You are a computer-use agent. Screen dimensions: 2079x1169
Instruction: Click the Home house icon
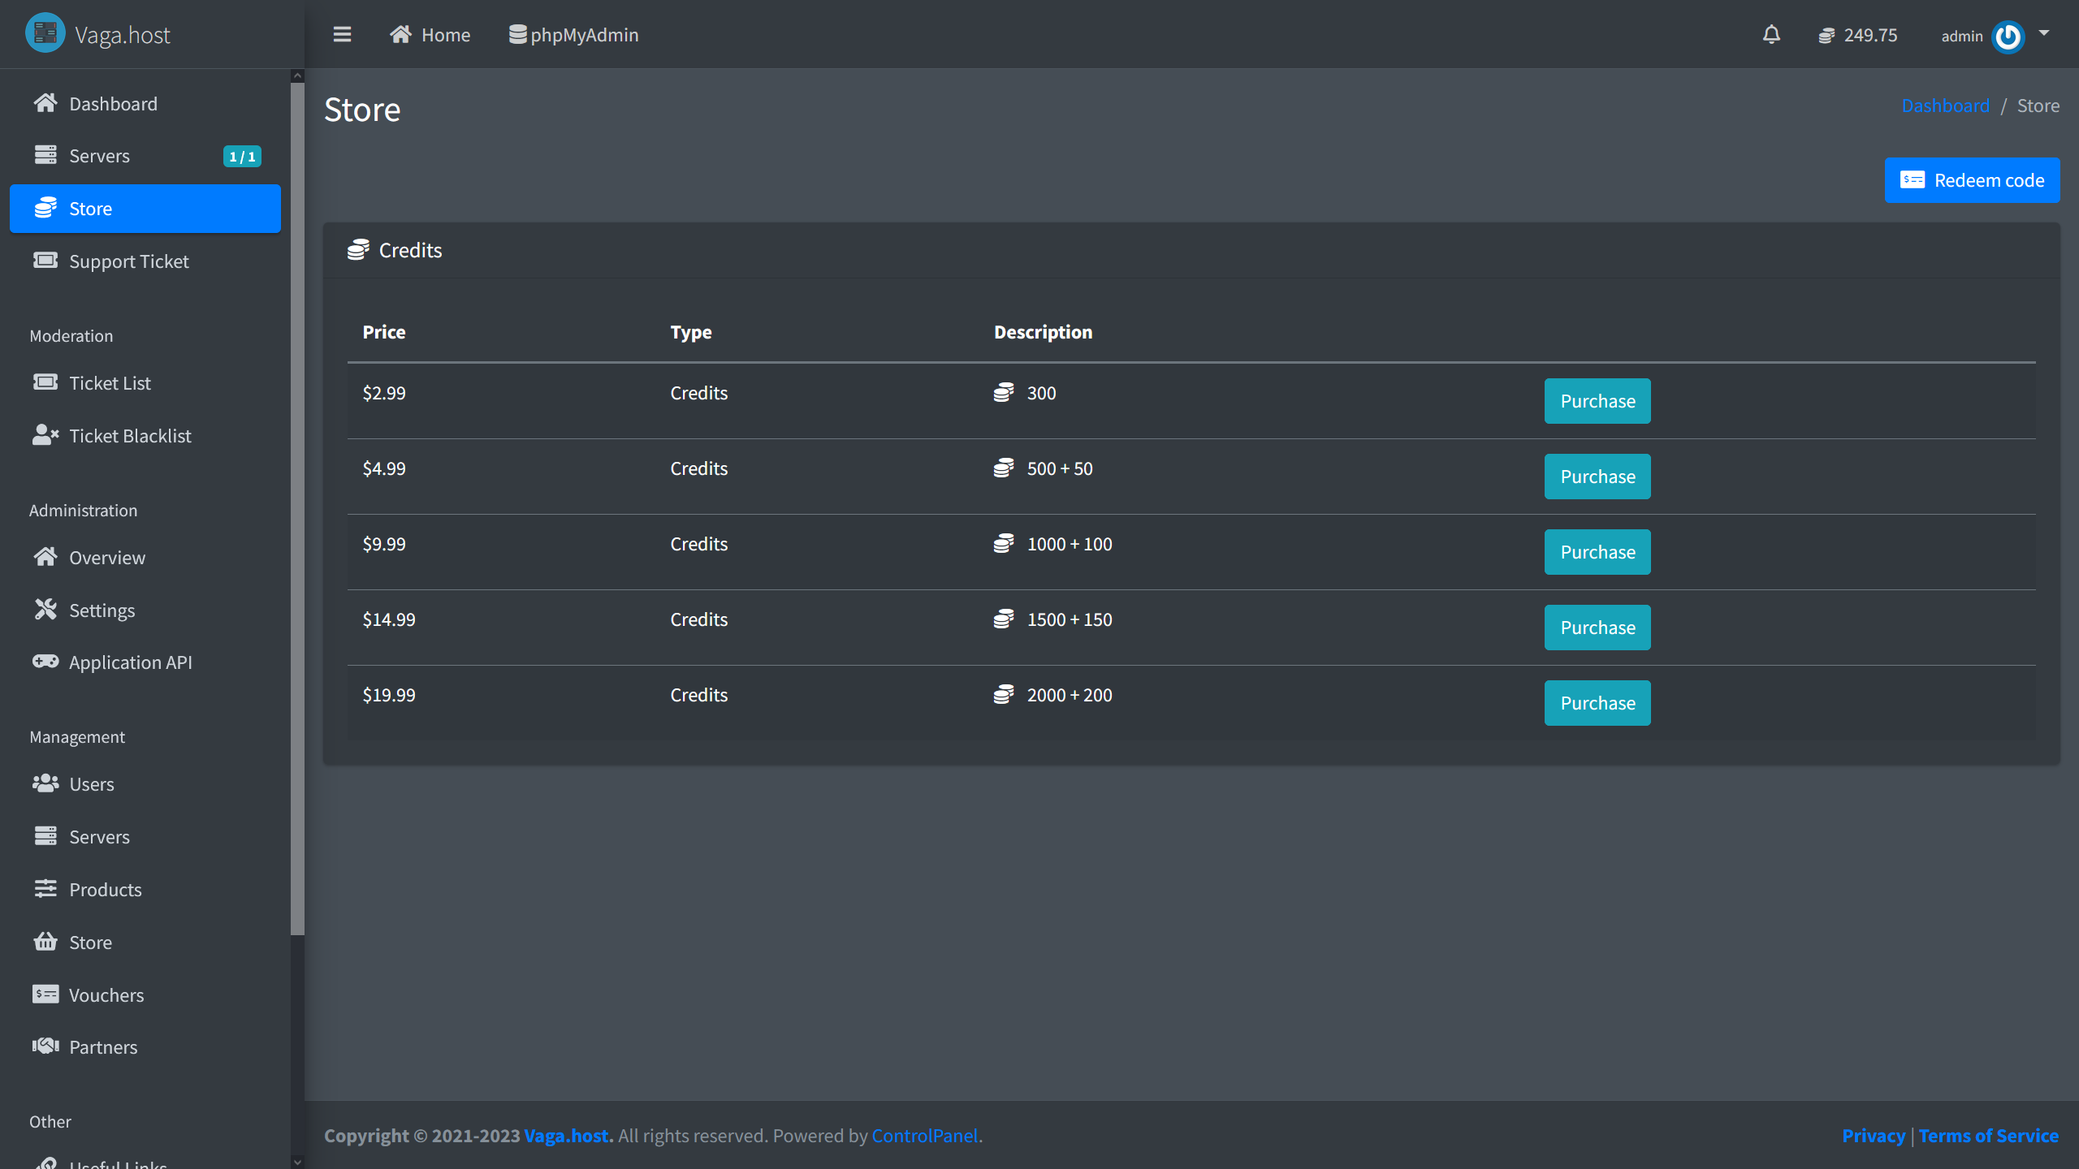[x=400, y=35]
